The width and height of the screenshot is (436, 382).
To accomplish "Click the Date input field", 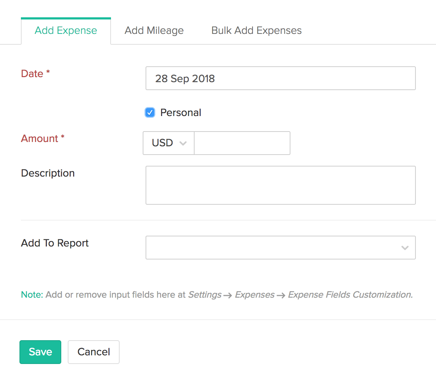I will pyautogui.click(x=280, y=78).
